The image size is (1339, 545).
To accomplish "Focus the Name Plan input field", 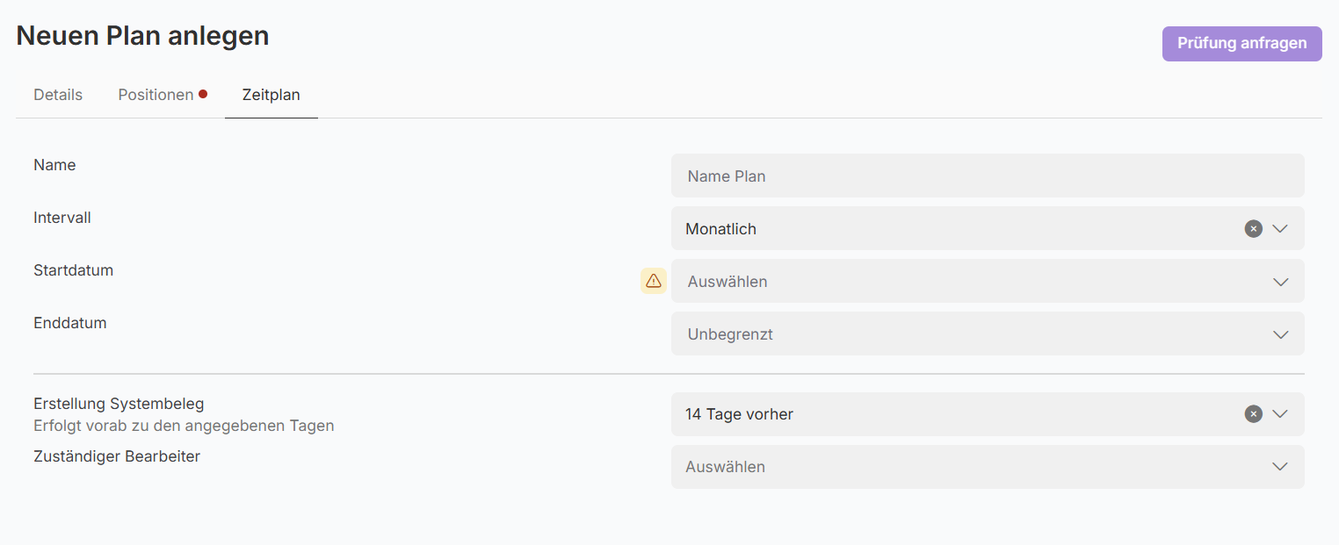I will [988, 176].
